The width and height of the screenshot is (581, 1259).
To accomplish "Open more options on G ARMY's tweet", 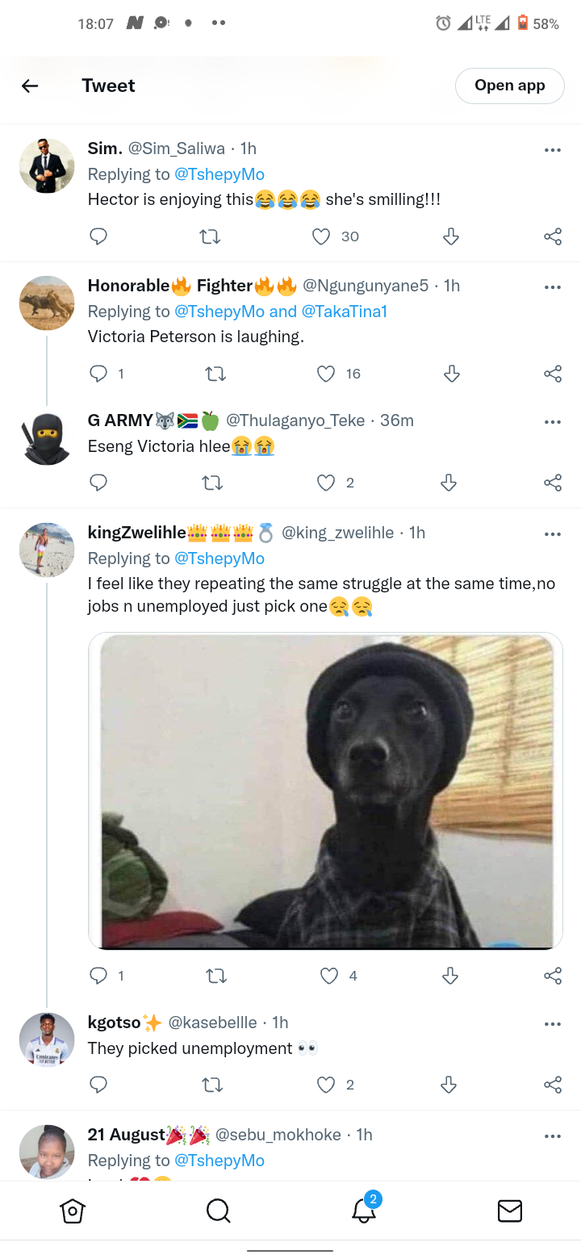I will pos(553,421).
